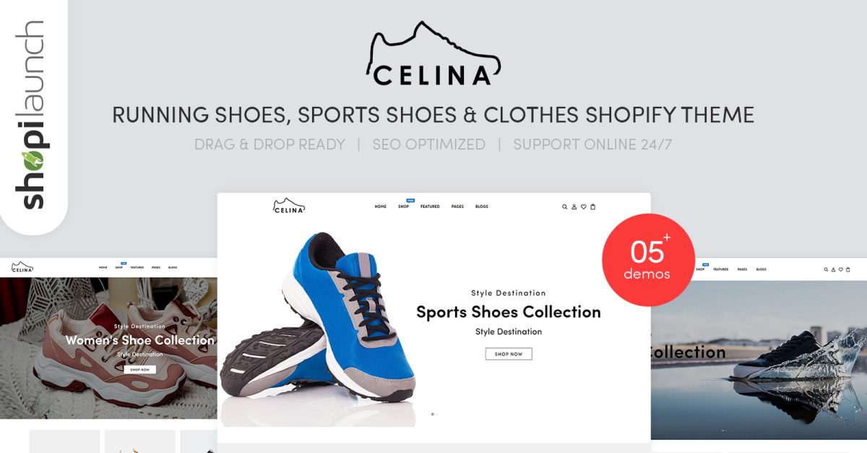Click Shop Now under Sports Shoes Collection

(509, 354)
